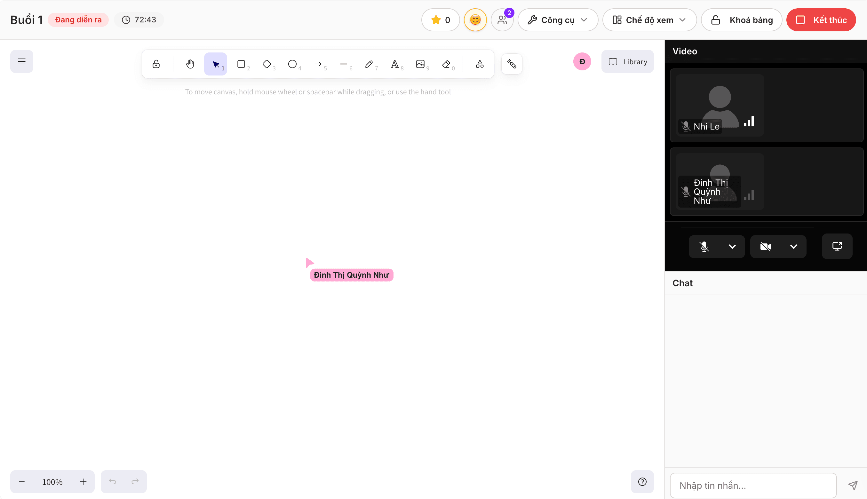
Task: Expand the Công cụ dropdown
Action: tap(558, 20)
